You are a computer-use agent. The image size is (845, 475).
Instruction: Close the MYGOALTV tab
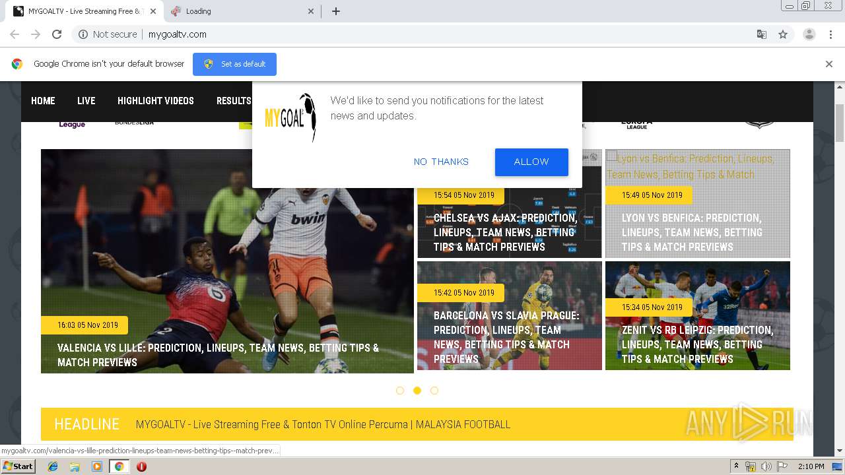click(154, 11)
